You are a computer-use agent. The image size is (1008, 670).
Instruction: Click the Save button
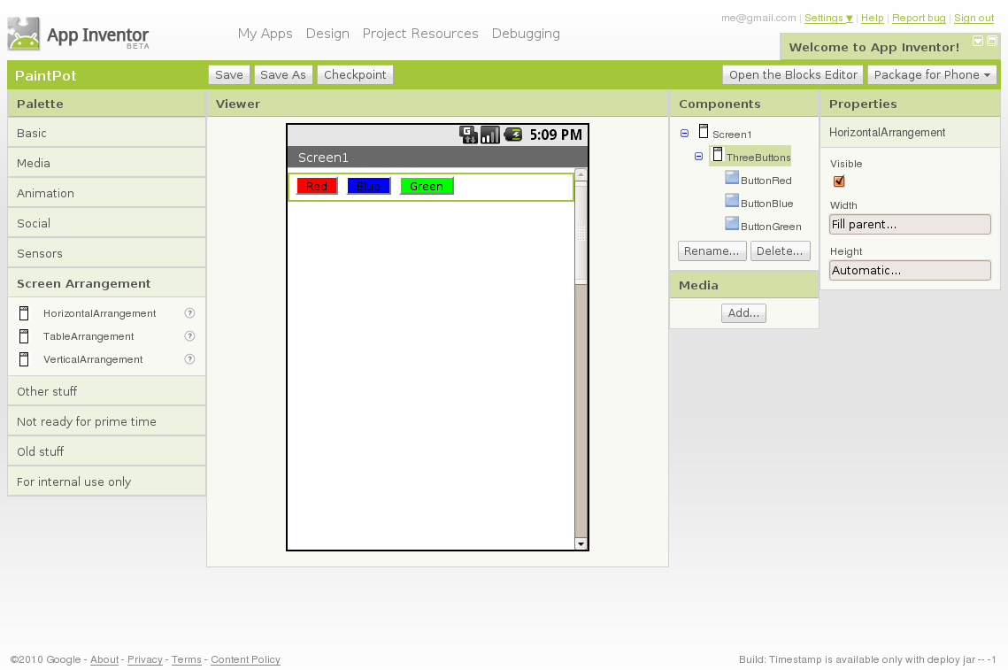tap(229, 74)
